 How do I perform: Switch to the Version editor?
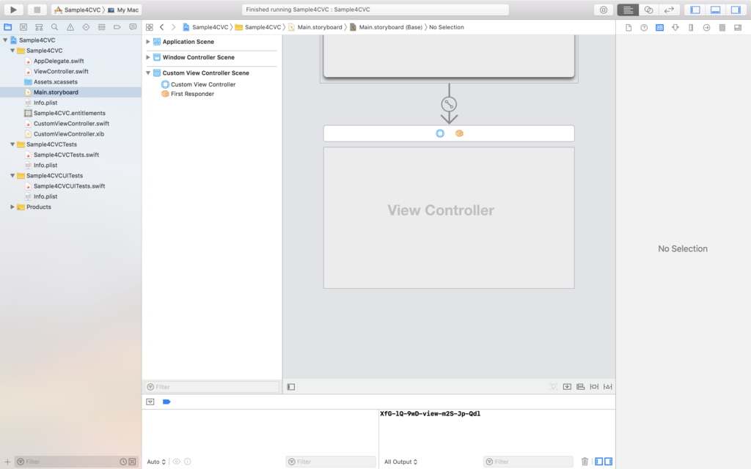669,10
